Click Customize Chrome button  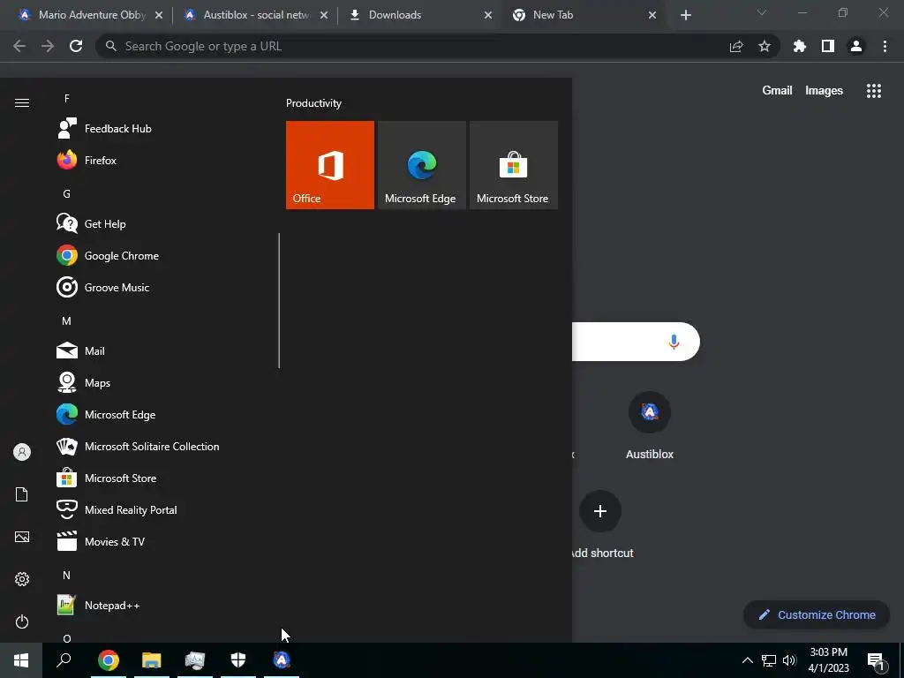click(x=817, y=614)
